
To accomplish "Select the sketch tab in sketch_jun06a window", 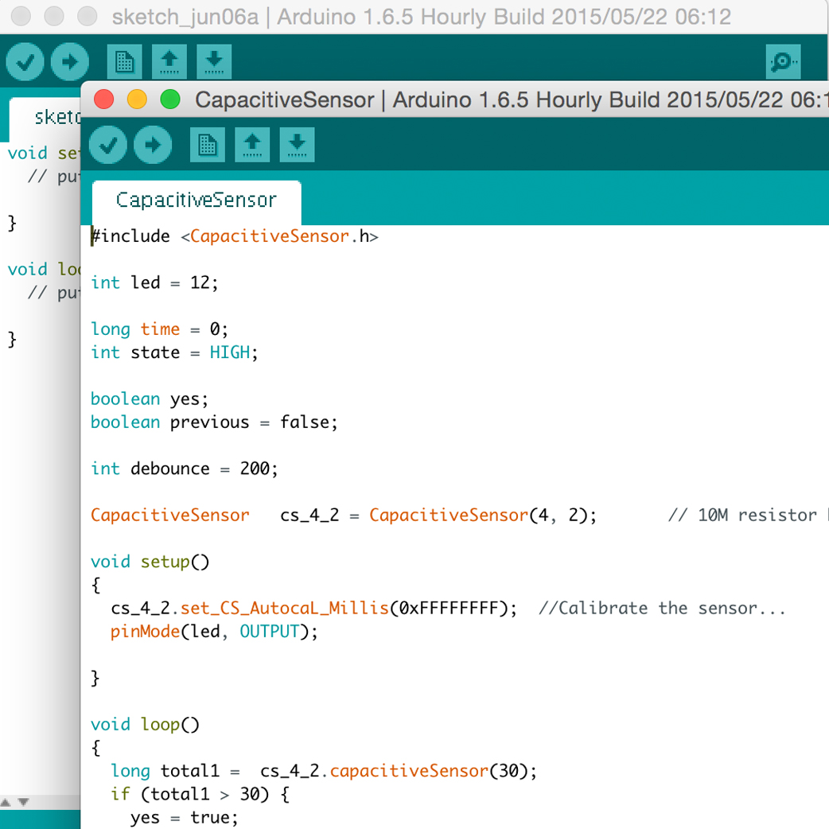I will click(x=45, y=119).
